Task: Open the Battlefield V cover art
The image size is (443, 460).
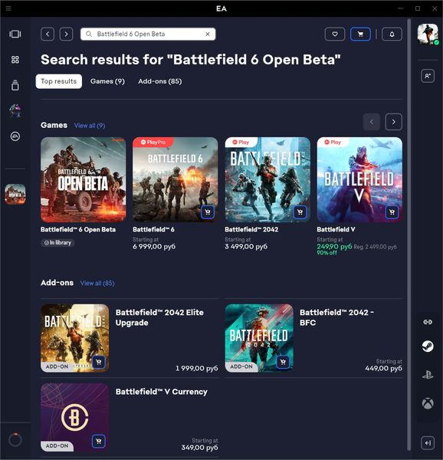Action: [359, 180]
